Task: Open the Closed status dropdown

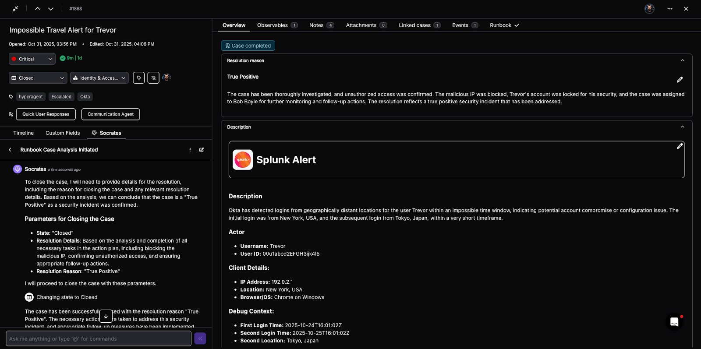Action: point(38,78)
